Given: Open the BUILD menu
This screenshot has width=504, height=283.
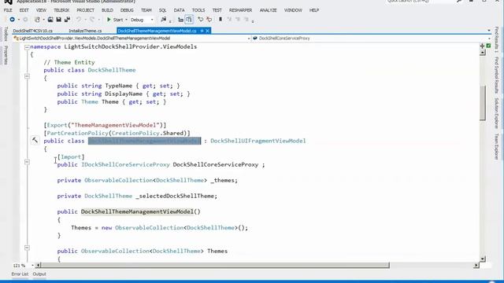Looking at the screenshot, I should [x=107, y=10].
